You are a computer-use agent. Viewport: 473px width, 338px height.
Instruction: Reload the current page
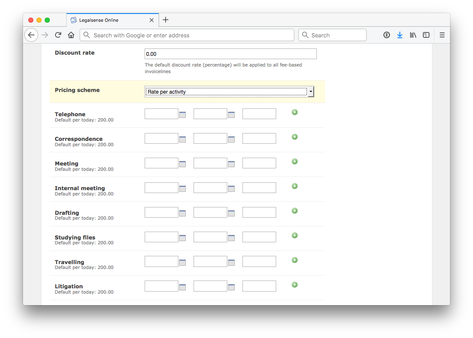pos(58,35)
